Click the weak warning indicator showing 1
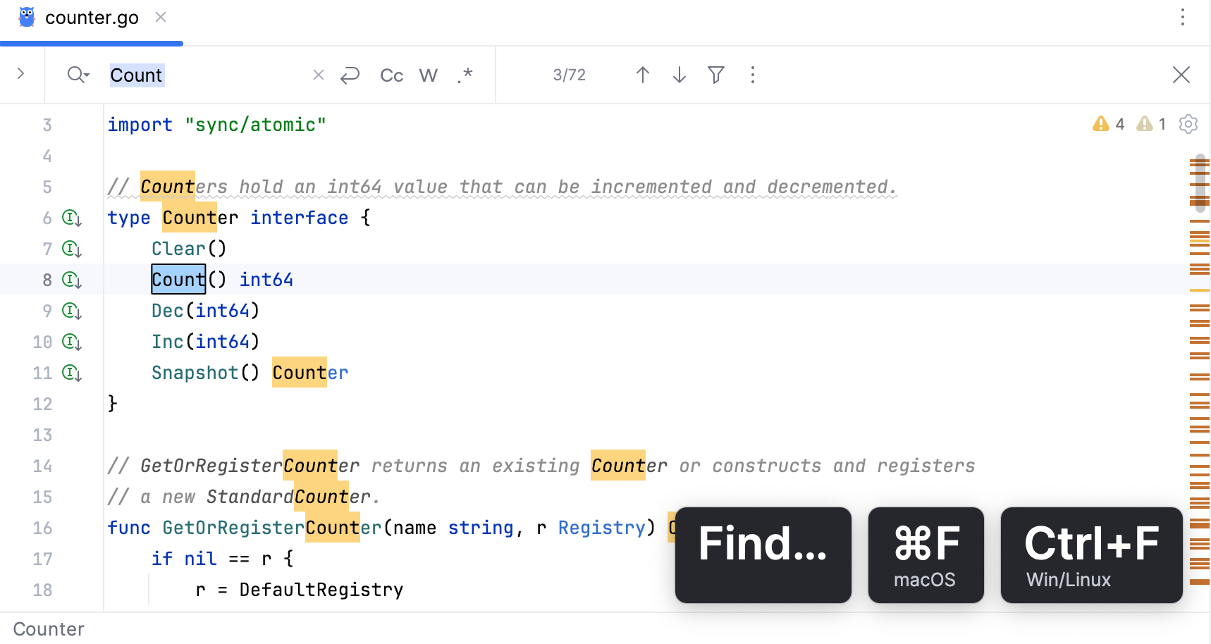 tap(1152, 124)
